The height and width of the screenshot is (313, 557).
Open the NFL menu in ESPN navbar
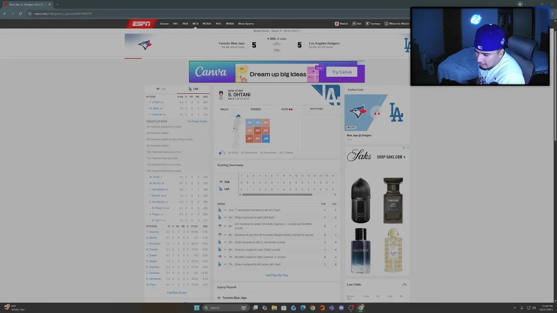point(176,23)
